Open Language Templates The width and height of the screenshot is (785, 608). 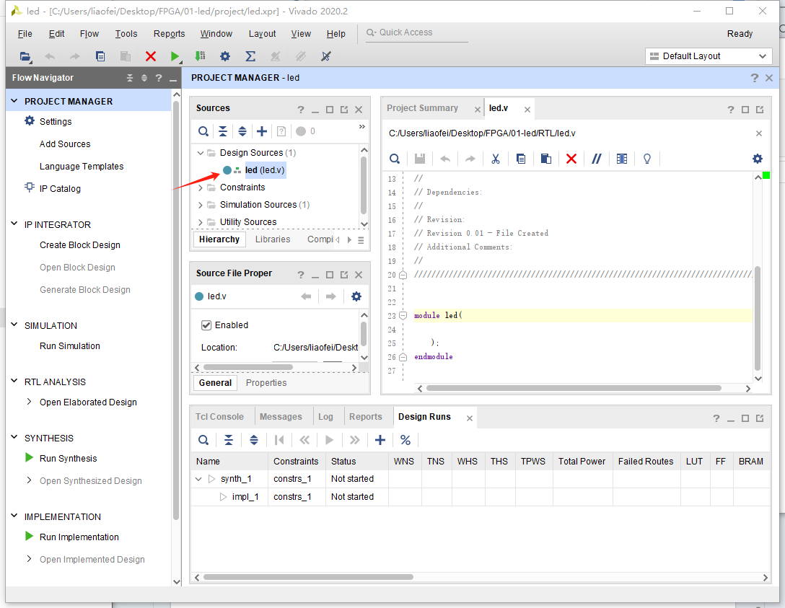click(x=82, y=167)
